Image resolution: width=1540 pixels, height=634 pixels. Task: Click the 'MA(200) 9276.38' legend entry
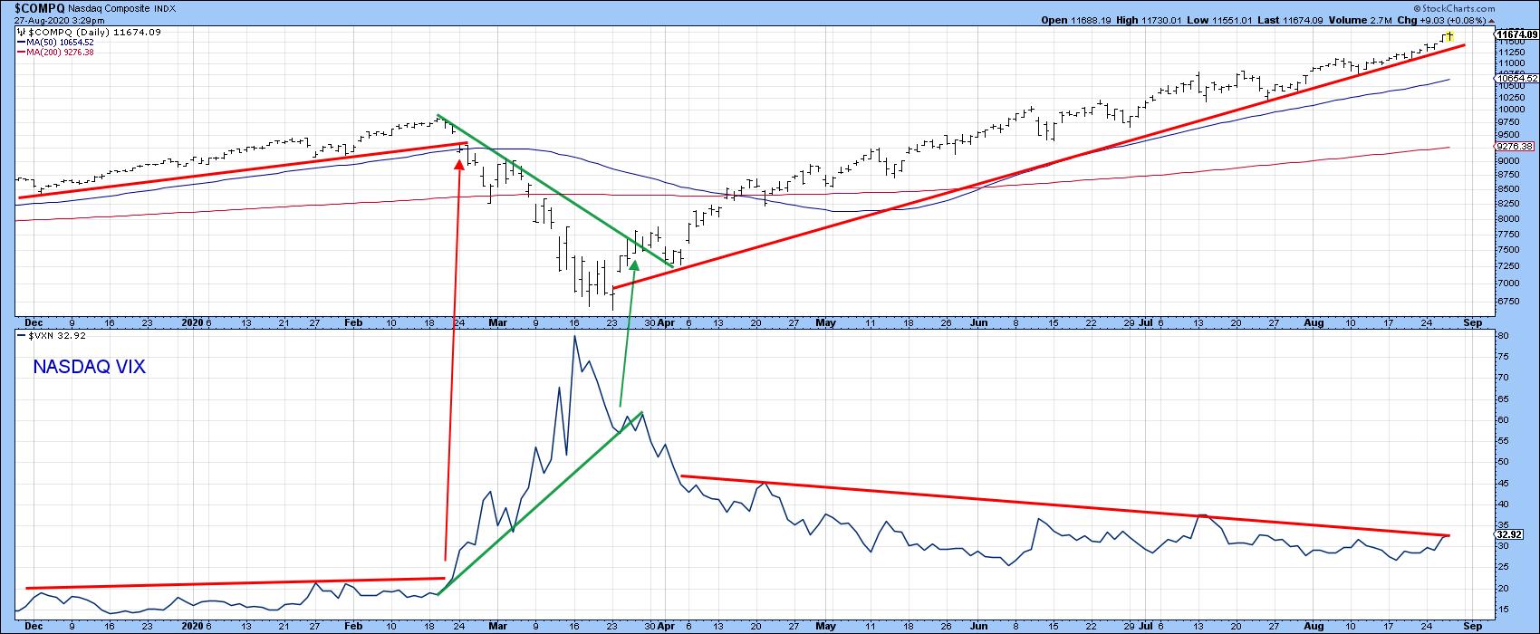coord(60,52)
